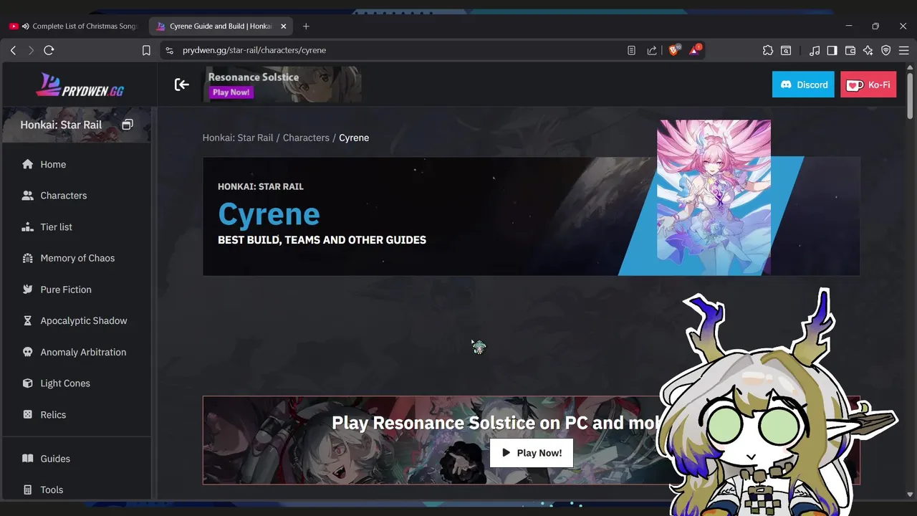Click the Prydwen.gg logo
The image size is (917, 516).
(x=80, y=85)
